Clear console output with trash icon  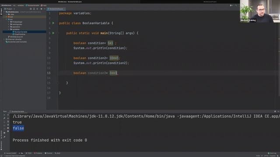(8, 131)
